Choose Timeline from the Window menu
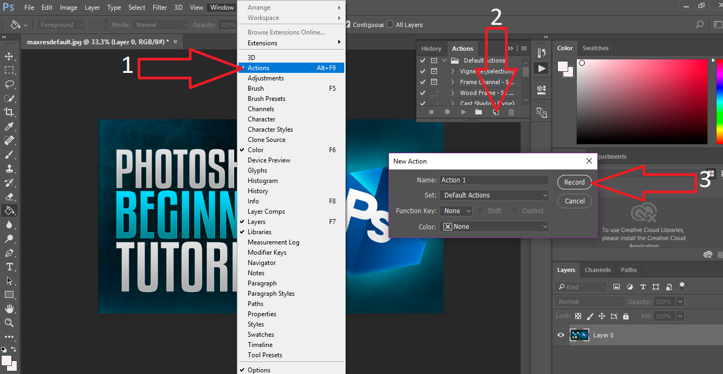The width and height of the screenshot is (723, 374). tap(260, 345)
